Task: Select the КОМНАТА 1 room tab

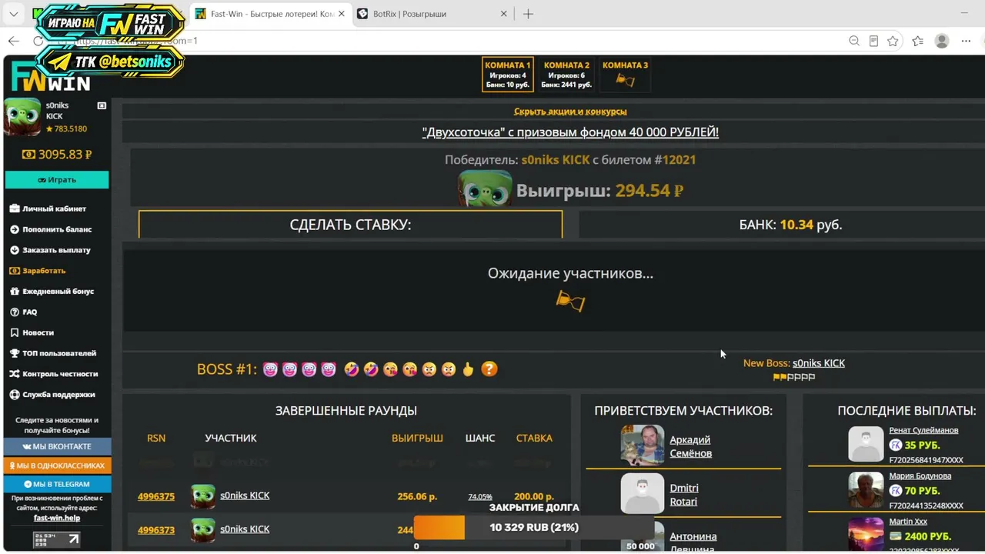Action: 508,75
